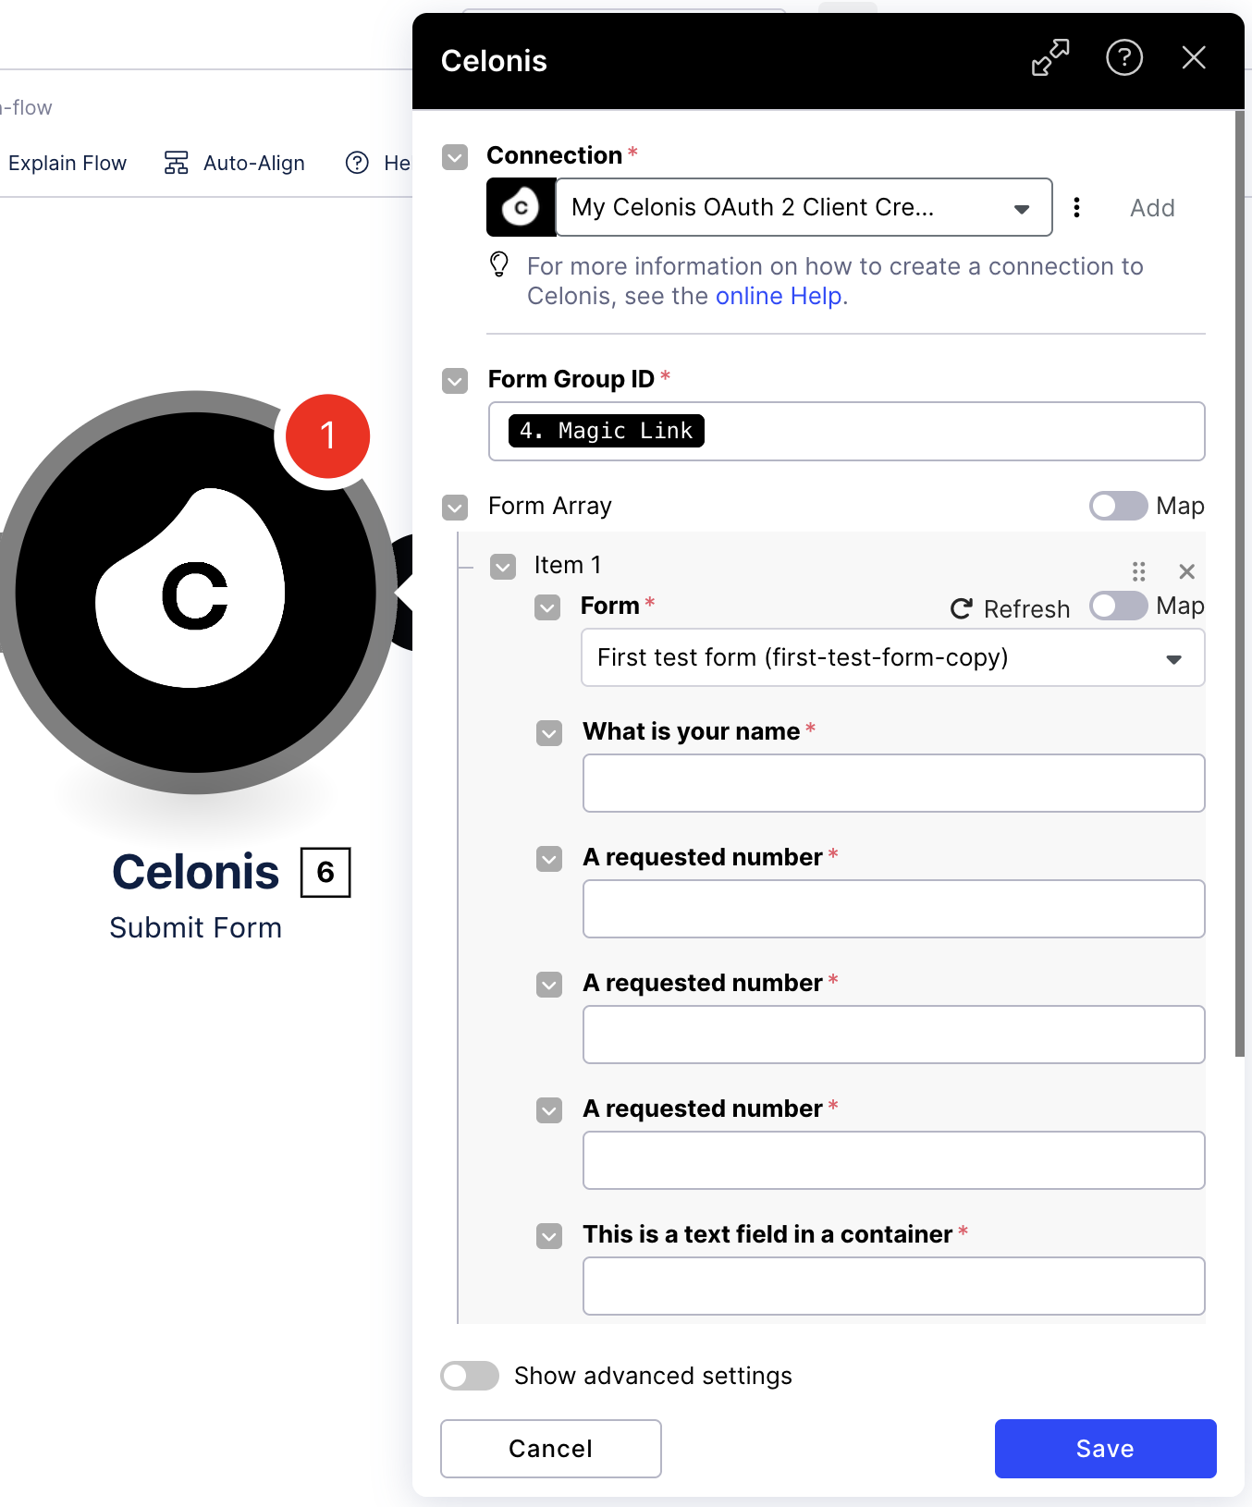Remove Item 1 with the X icon

click(1187, 571)
